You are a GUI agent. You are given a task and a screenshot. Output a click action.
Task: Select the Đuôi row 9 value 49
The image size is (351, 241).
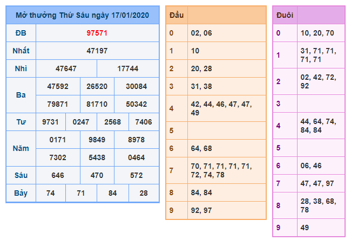[x=305, y=228]
